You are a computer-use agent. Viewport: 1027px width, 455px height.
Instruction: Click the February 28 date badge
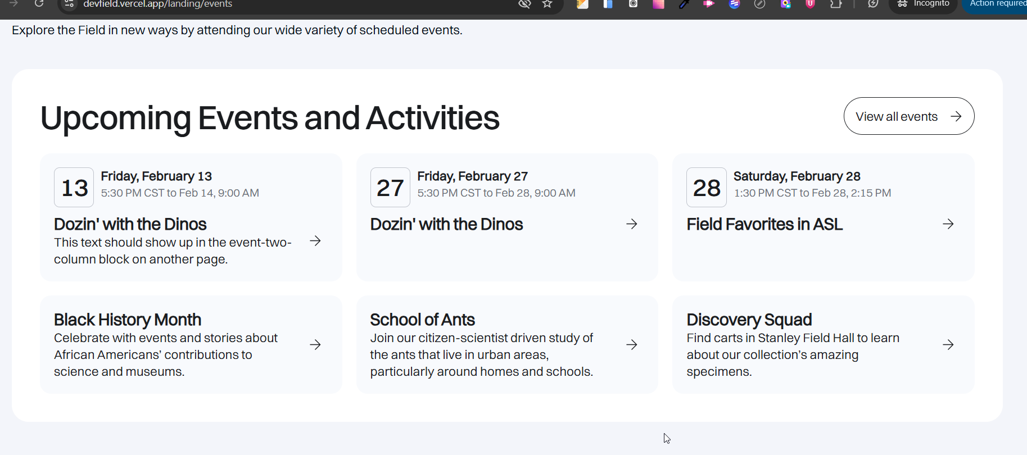coord(706,188)
